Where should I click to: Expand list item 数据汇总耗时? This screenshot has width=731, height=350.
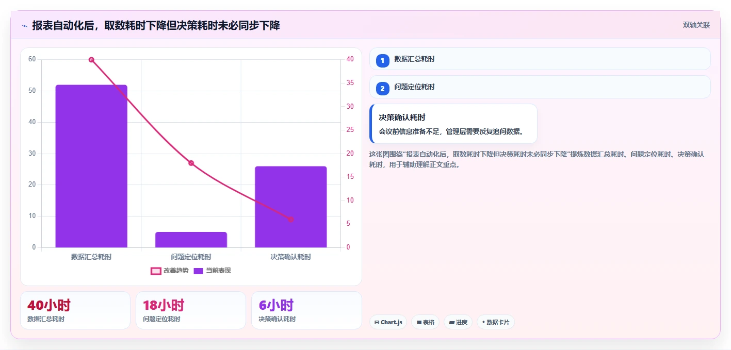click(540, 59)
